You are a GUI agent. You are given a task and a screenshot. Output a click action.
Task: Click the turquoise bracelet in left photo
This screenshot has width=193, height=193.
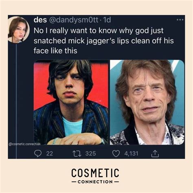(x=56, y=141)
